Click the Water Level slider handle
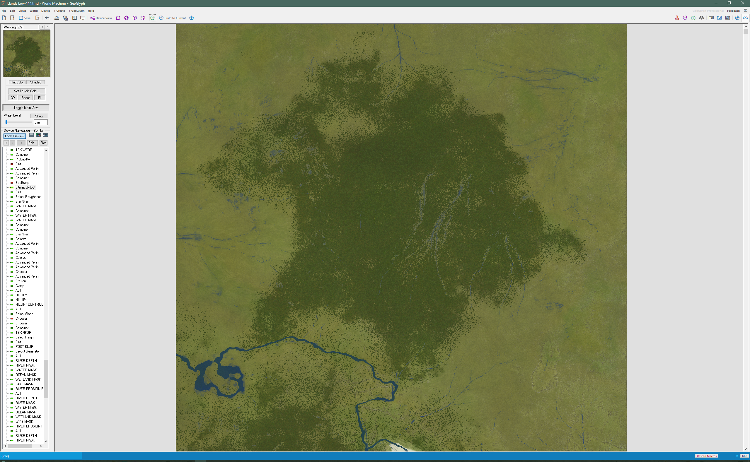750x462 pixels. click(6, 122)
